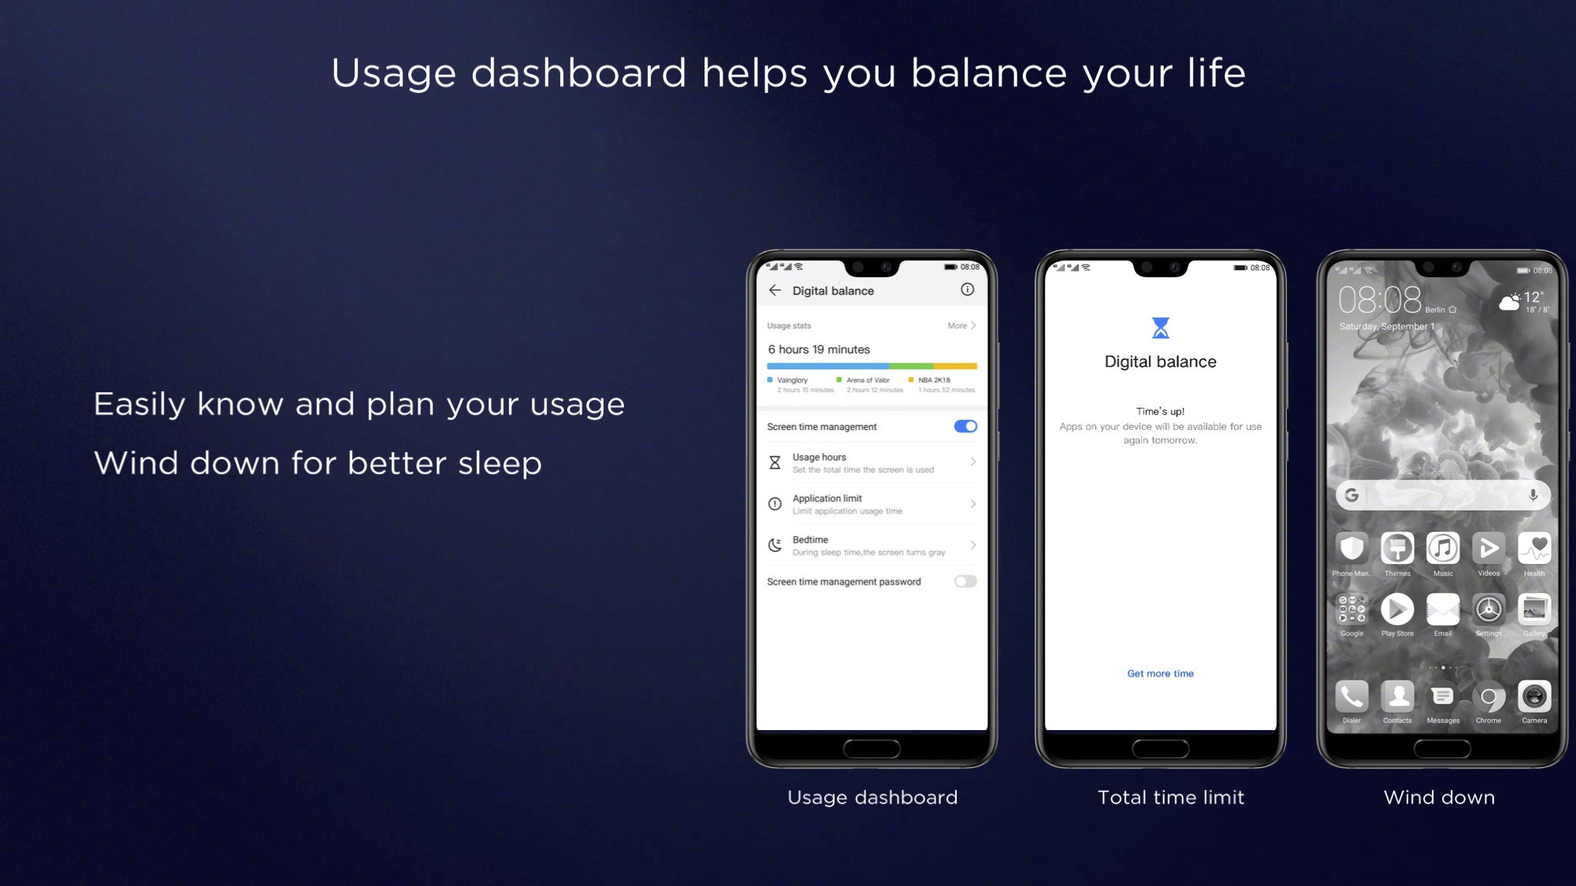Click the back arrow navigation icon
Screen dimensions: 1576x886
[x=775, y=290]
